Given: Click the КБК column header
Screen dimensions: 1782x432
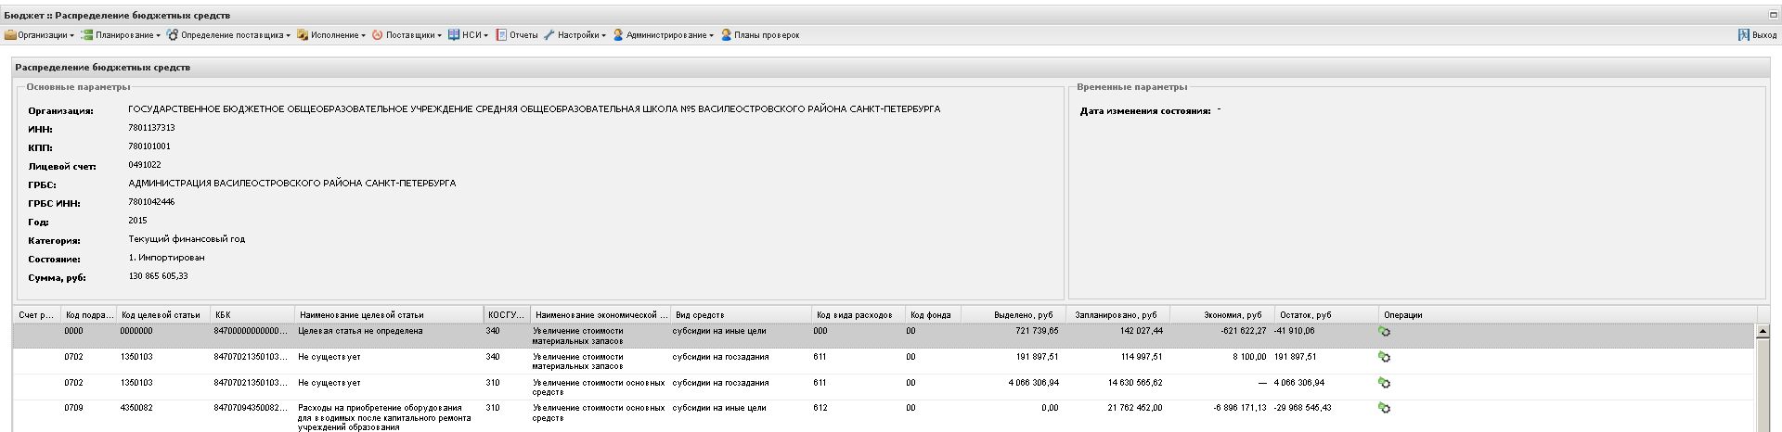Looking at the screenshot, I should click(x=252, y=315).
